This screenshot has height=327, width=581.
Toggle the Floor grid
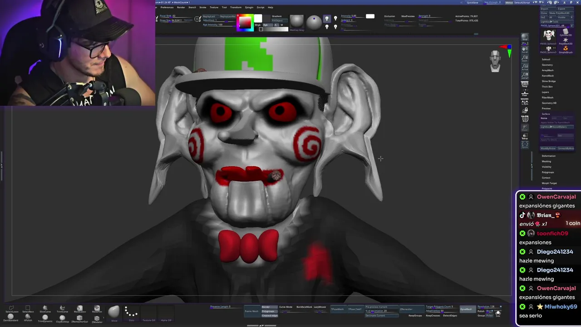[x=525, y=93]
